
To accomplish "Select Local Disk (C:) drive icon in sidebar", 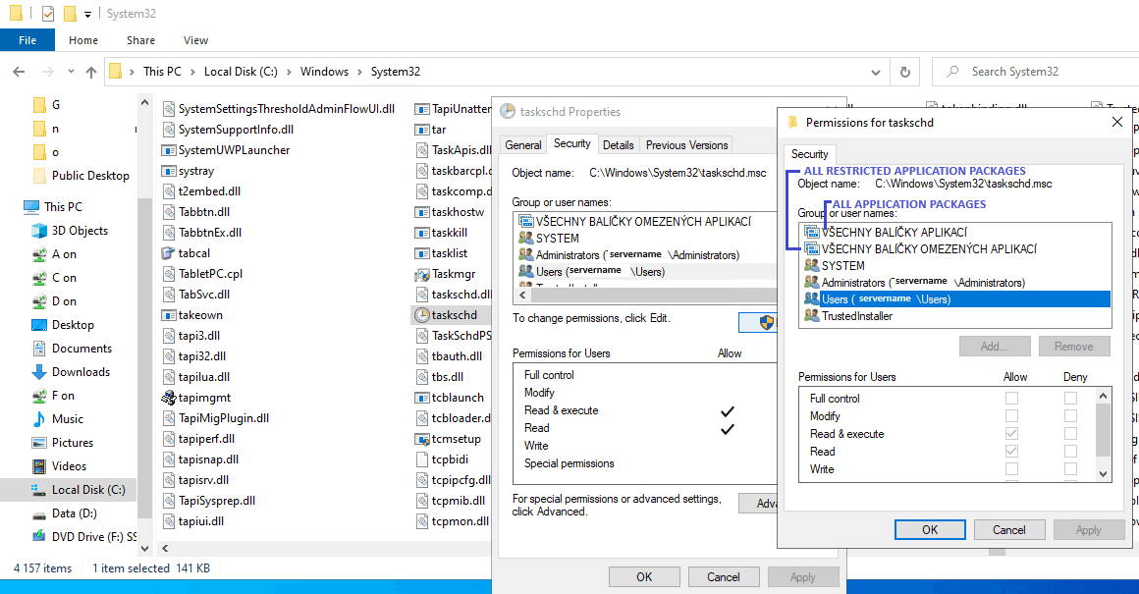I will click(39, 490).
